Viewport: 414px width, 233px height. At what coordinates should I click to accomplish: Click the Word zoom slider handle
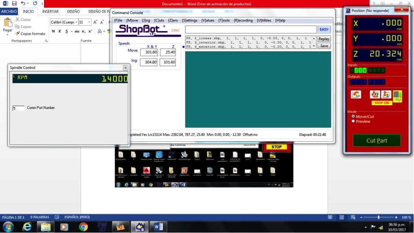coord(378,217)
